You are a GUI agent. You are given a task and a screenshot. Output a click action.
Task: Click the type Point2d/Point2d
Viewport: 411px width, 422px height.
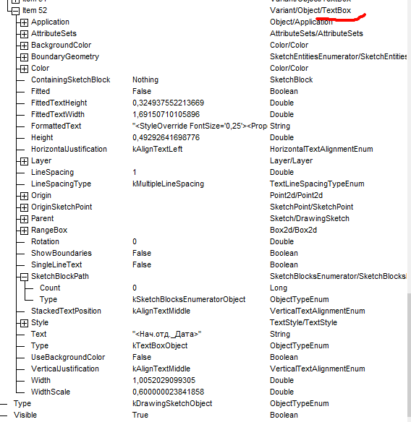coord(296,196)
